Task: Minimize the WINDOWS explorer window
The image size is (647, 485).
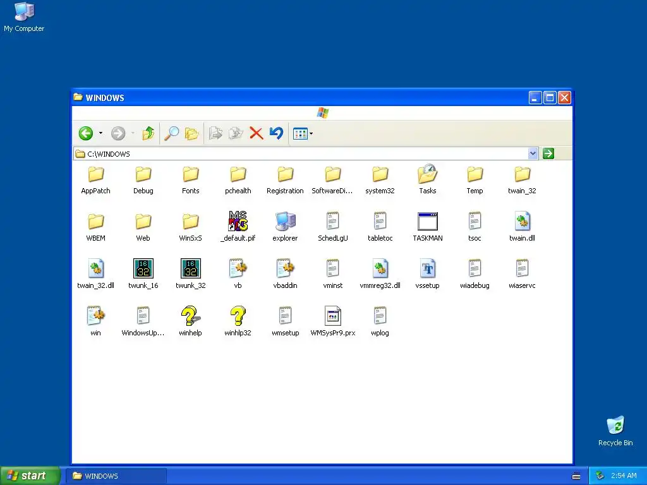Action: click(535, 98)
